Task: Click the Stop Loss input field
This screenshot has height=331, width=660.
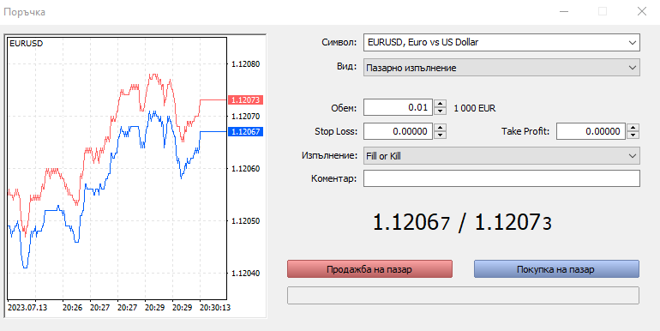Action: [398, 131]
